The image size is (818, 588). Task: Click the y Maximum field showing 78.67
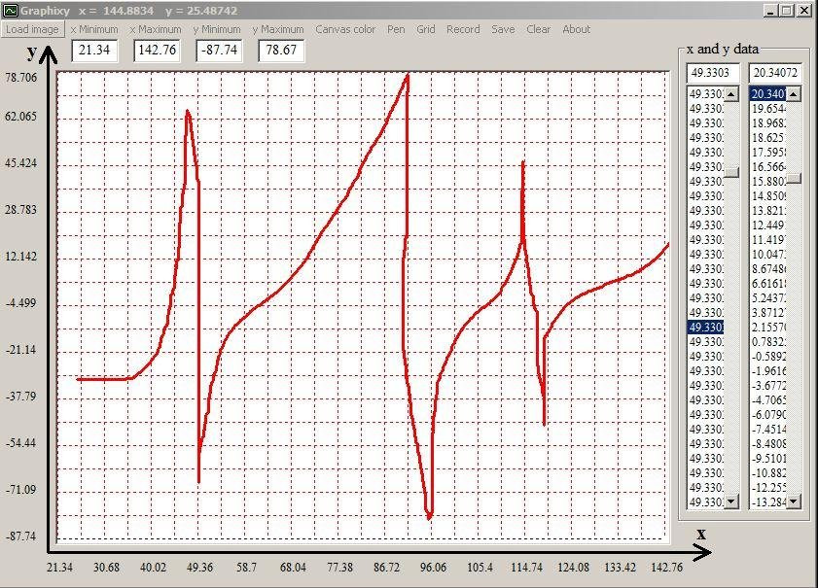(281, 50)
